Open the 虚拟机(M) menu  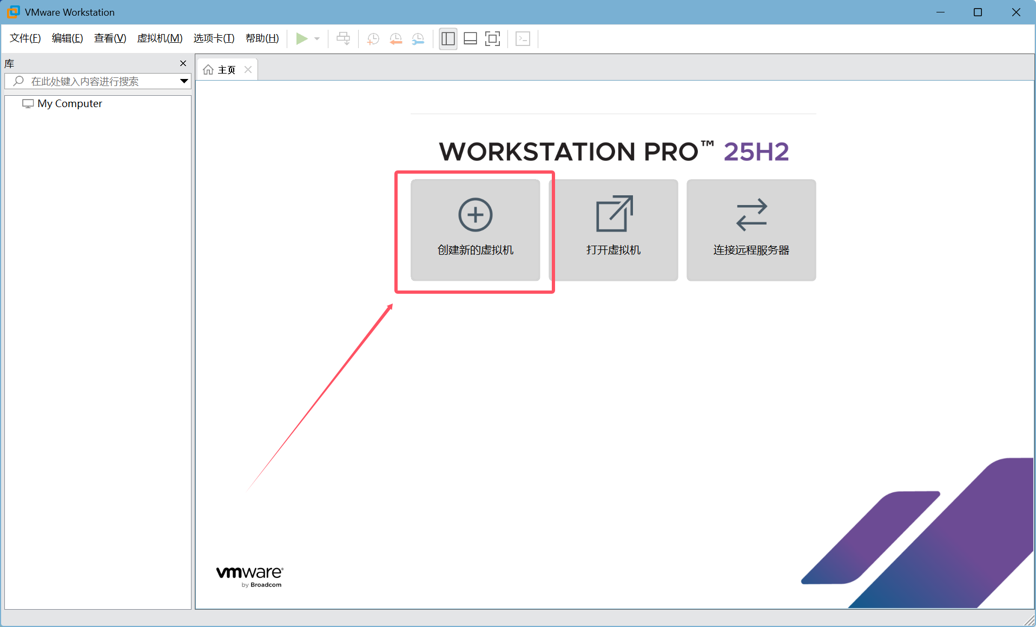(x=160, y=38)
